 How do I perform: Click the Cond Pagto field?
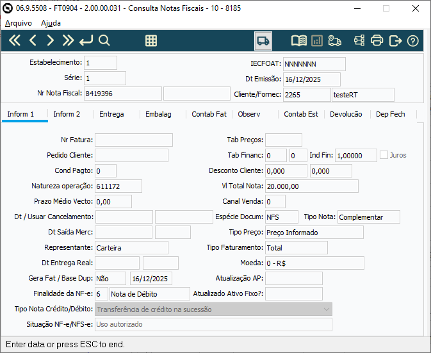106,170
